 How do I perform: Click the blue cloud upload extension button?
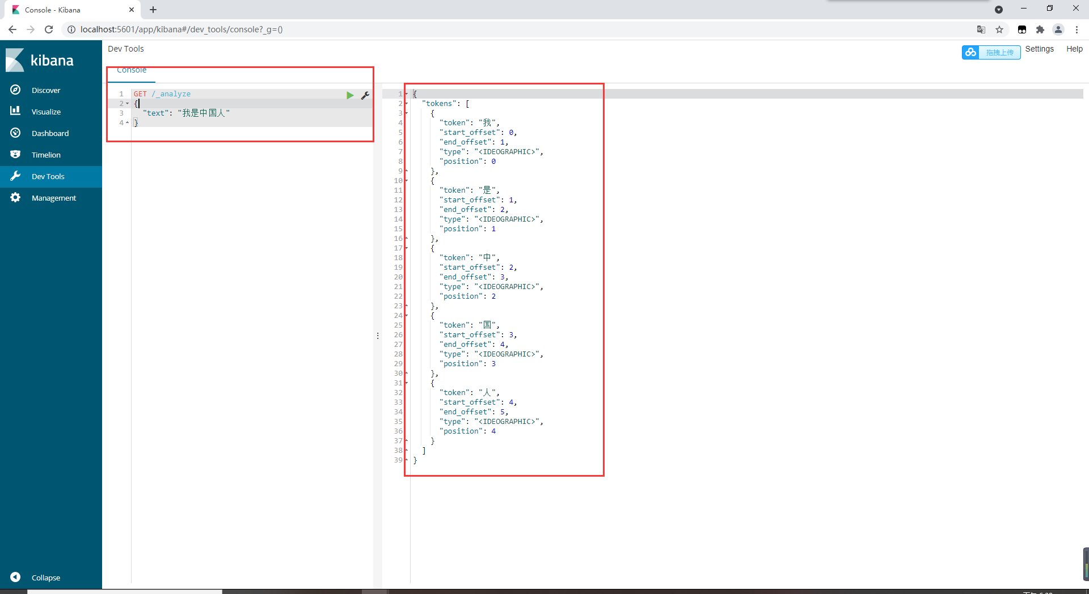[x=991, y=52]
